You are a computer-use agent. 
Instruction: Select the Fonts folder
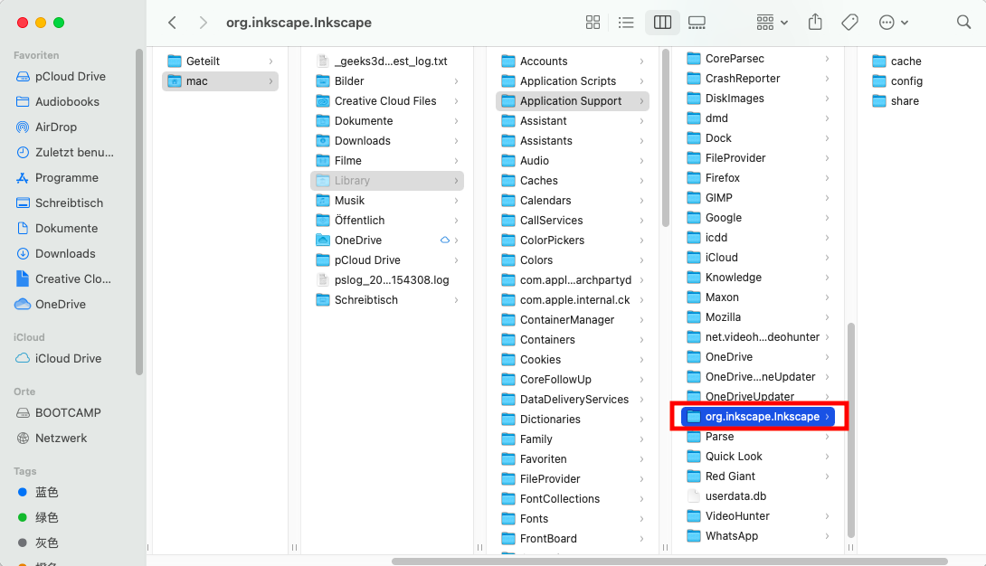pyautogui.click(x=573, y=519)
